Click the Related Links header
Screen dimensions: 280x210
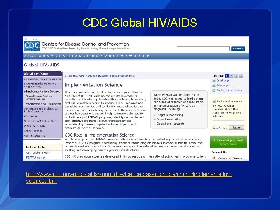click(x=35, y=147)
